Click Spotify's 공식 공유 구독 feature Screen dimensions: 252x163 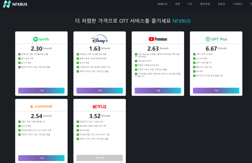click(x=27, y=58)
